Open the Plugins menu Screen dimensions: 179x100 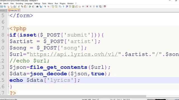pyautogui.click(x=63, y=4)
